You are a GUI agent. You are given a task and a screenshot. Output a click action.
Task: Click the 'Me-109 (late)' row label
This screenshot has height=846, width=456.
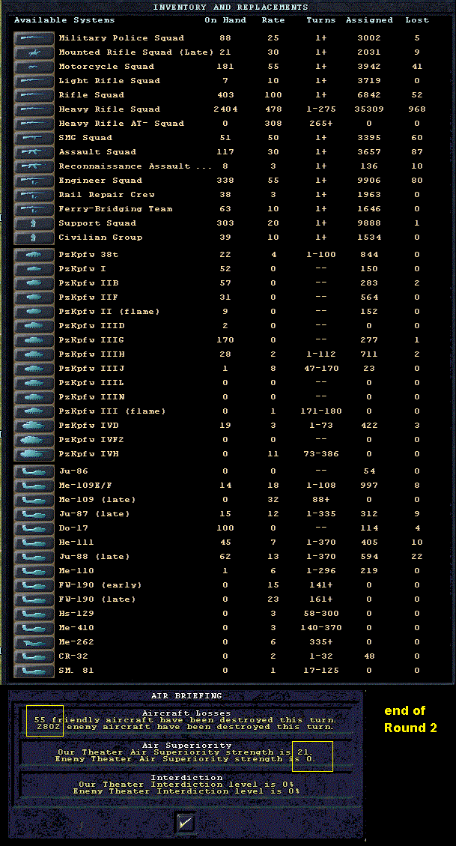tap(97, 500)
